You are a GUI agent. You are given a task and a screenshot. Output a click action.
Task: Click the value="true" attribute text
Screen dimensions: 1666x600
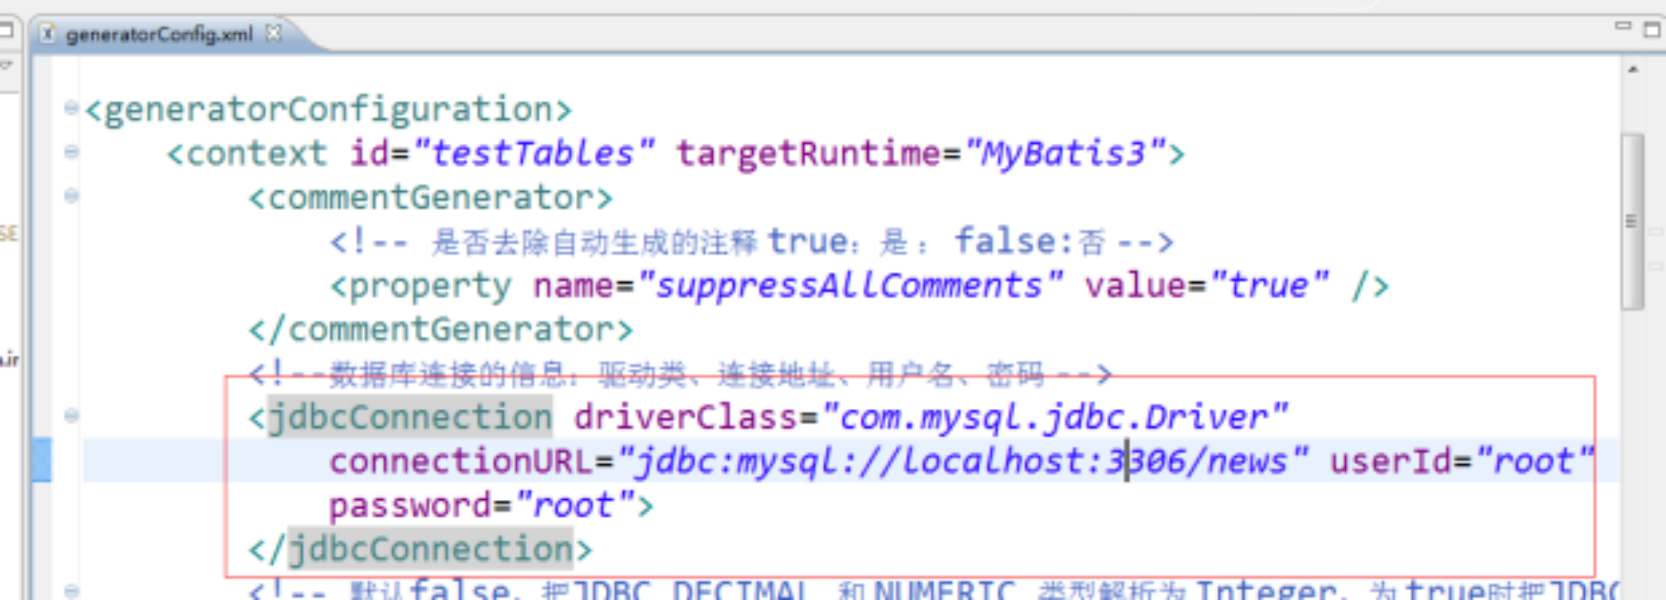[1207, 286]
